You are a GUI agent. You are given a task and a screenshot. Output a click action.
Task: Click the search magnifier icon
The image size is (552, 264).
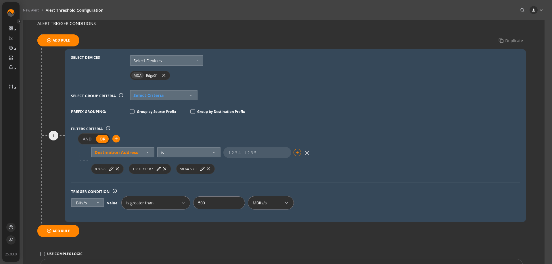(522, 10)
